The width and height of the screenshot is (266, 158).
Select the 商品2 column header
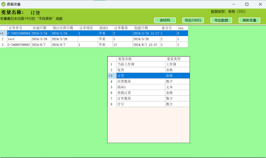click(x=105, y=28)
